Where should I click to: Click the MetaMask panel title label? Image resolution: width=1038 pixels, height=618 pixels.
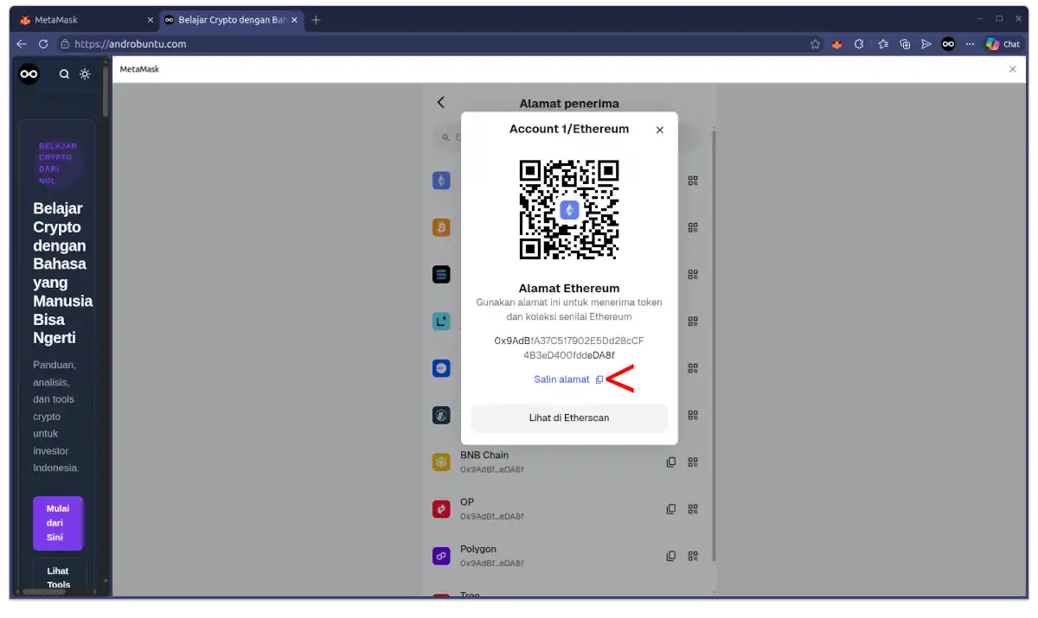click(x=139, y=69)
